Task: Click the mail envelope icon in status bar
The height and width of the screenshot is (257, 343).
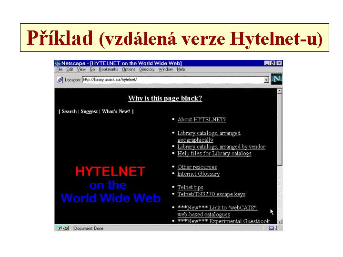Action: [x=271, y=228]
